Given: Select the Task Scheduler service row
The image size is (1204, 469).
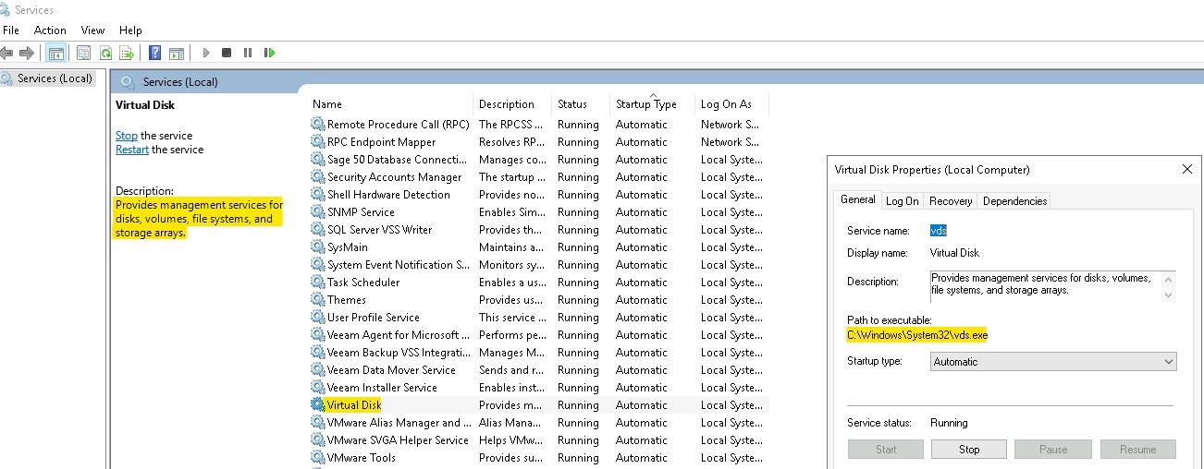Looking at the screenshot, I should (362, 283).
